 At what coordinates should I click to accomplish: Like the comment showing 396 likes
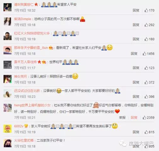tap(146, 97)
